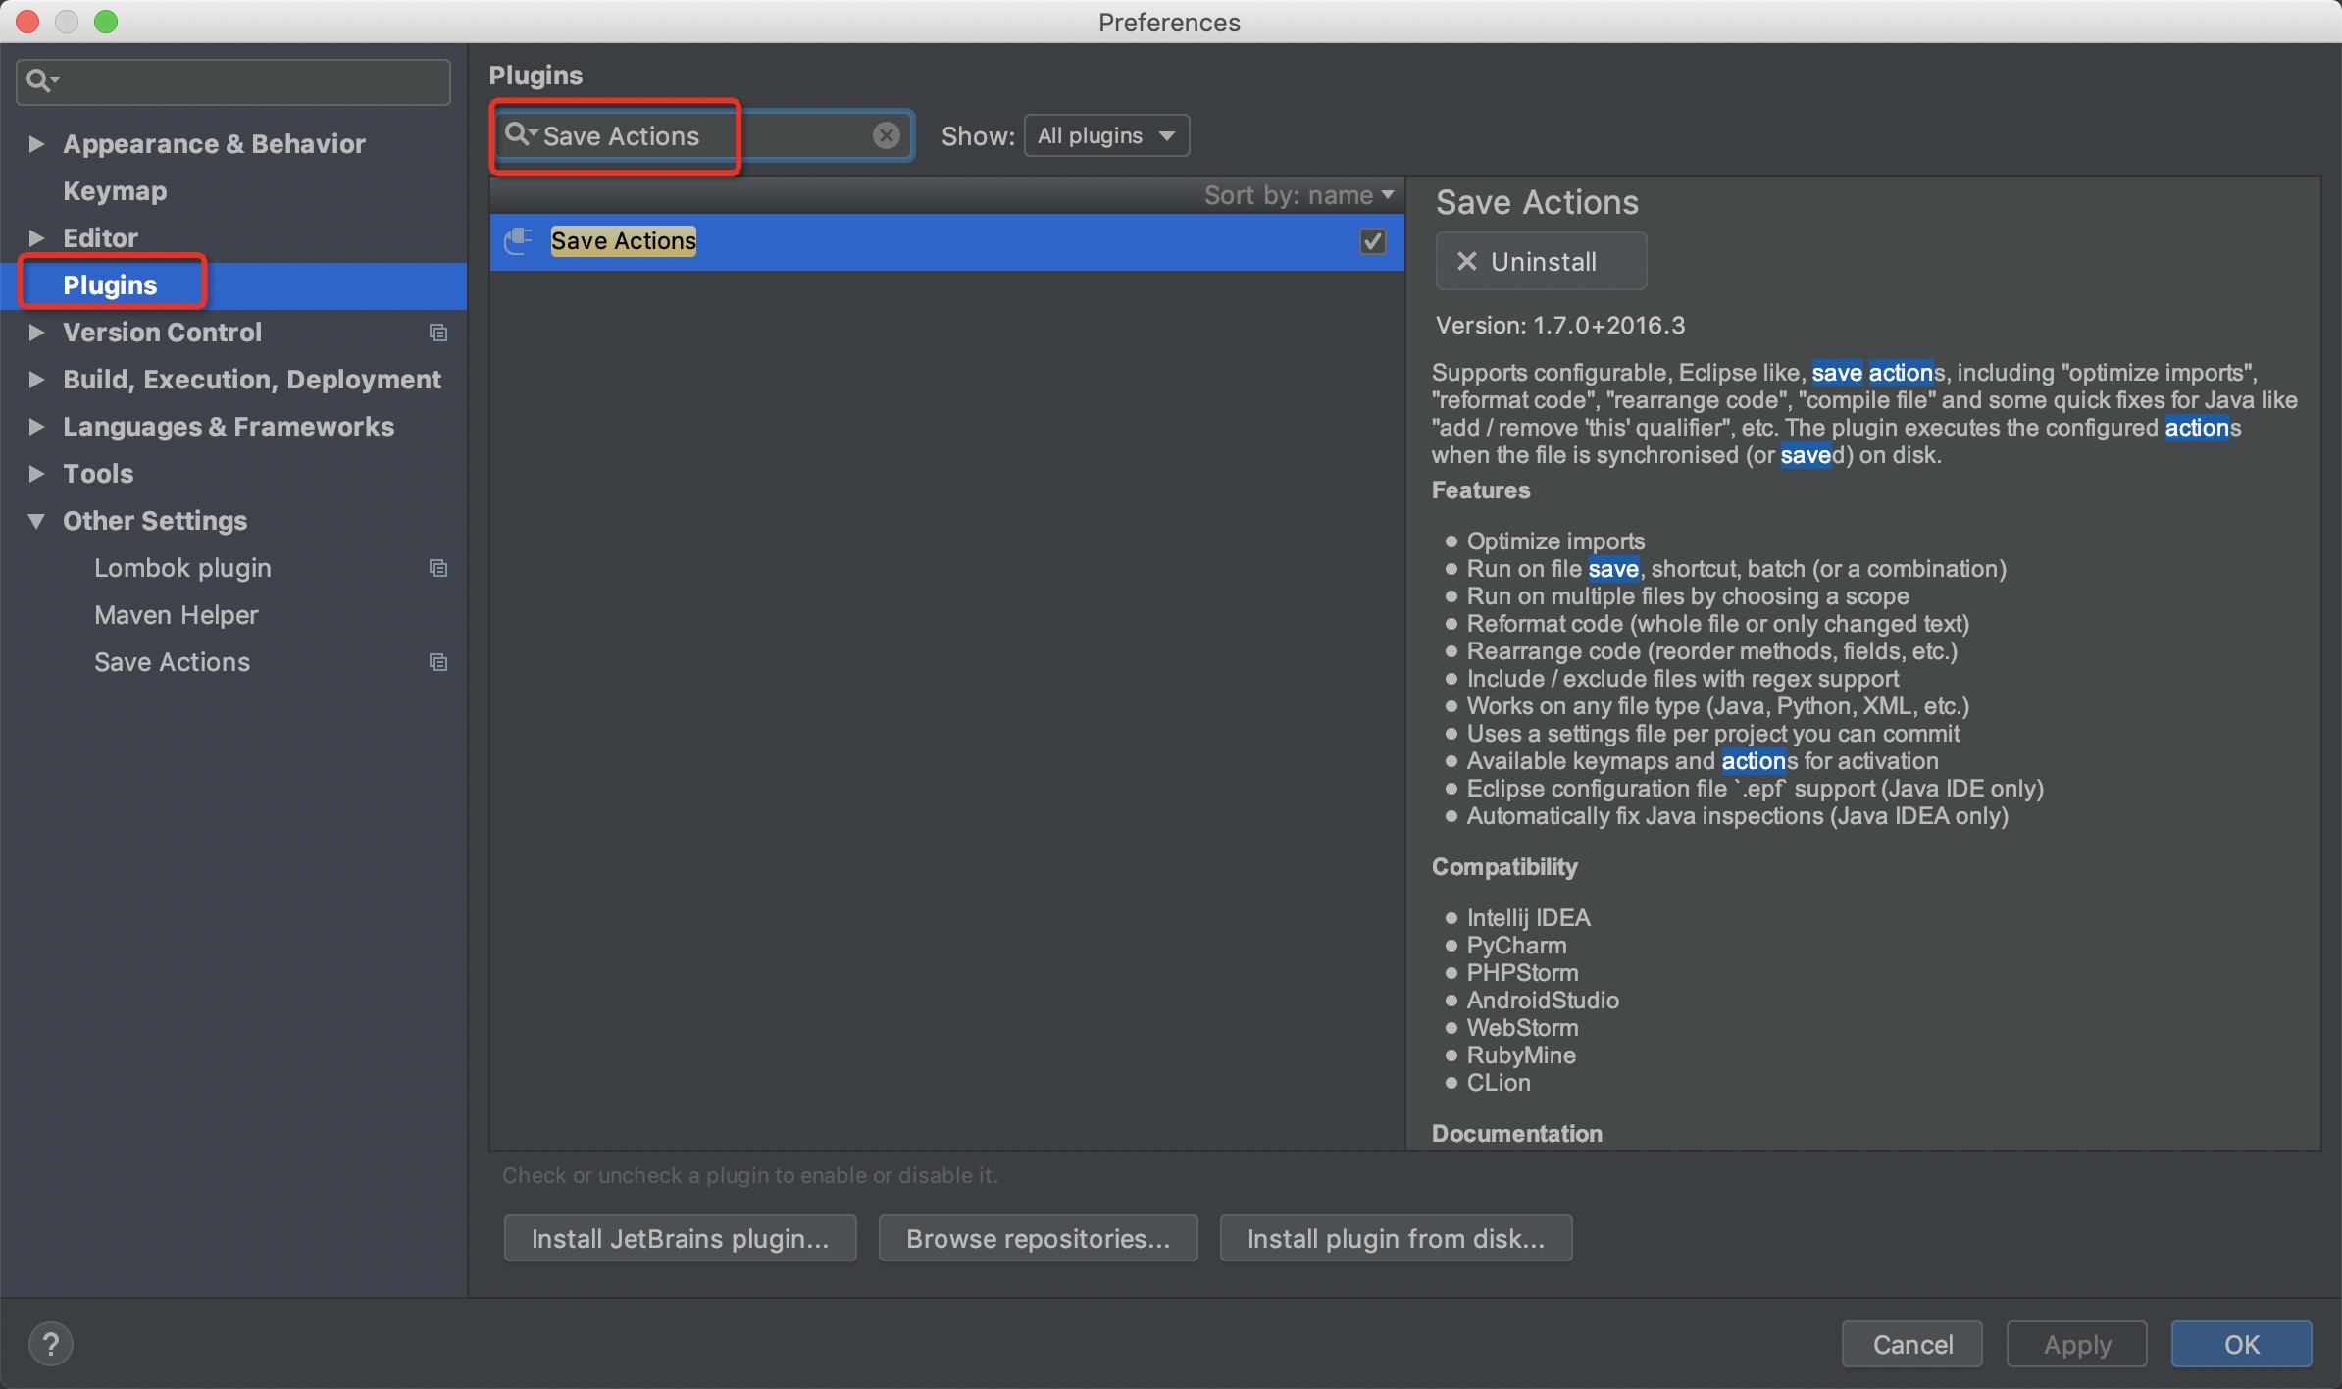
Task: Open help with the question mark button
Action: pos(51,1343)
